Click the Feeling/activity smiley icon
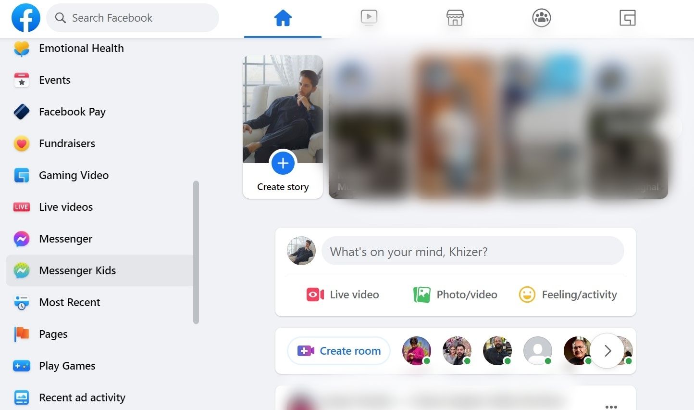 pyautogui.click(x=527, y=295)
